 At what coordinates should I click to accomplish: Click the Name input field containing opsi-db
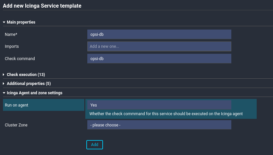(x=159, y=34)
